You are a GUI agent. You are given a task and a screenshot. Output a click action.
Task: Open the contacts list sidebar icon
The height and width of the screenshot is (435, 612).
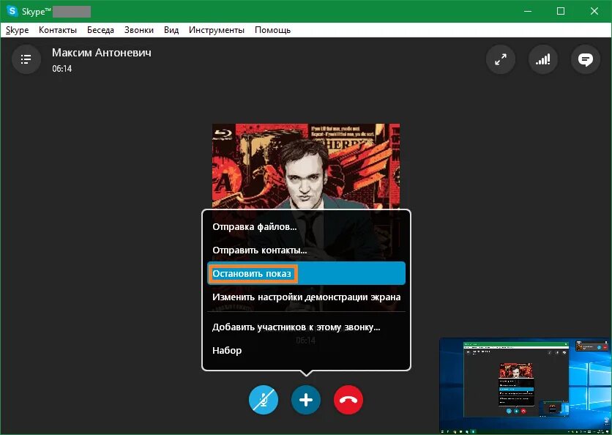[x=26, y=59]
